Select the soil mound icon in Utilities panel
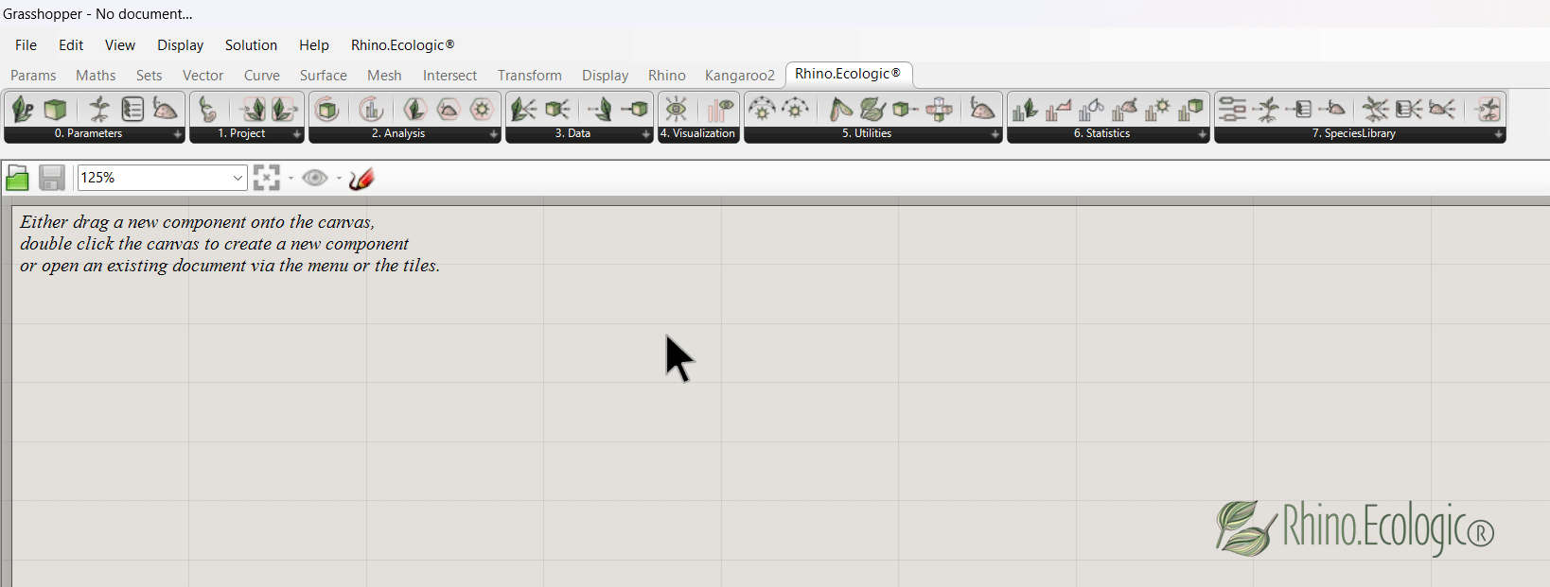Viewport: 1550px width, 587px height. point(983,110)
